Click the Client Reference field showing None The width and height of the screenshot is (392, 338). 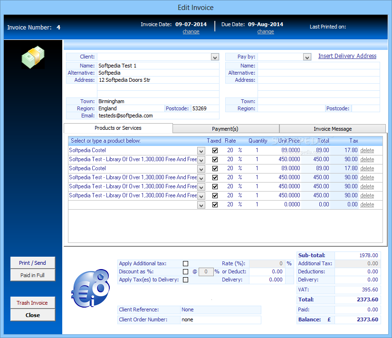220,310
